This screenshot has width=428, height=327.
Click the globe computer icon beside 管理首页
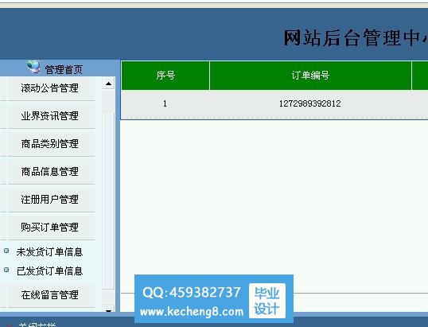point(34,67)
